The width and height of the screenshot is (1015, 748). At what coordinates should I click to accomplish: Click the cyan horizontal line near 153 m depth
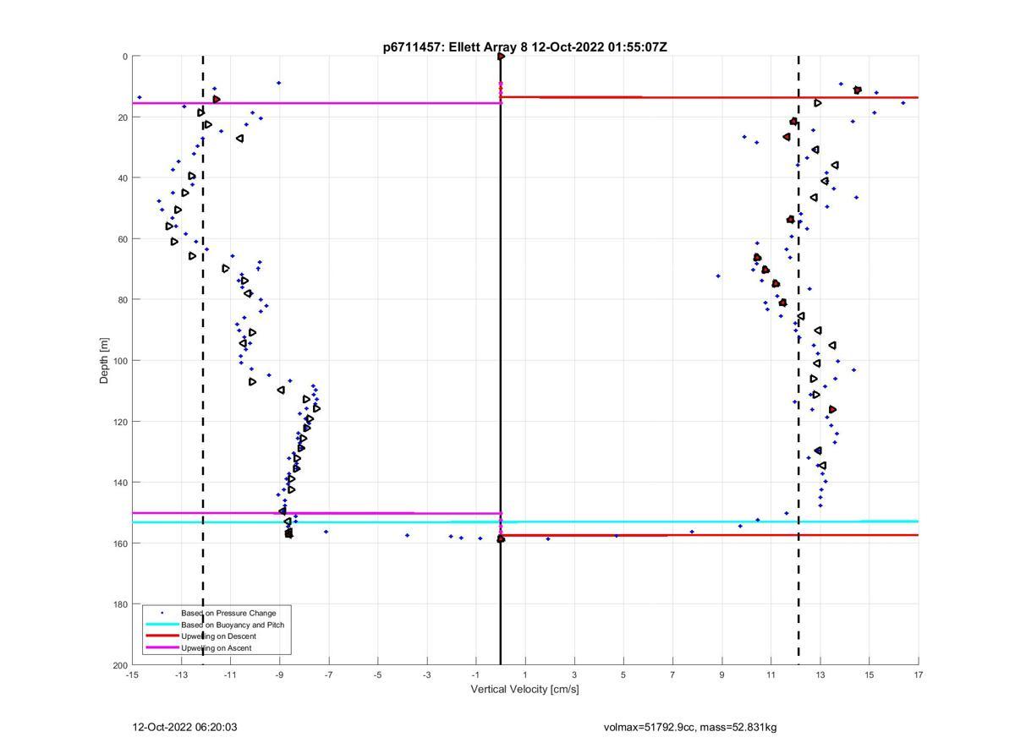coord(524,521)
